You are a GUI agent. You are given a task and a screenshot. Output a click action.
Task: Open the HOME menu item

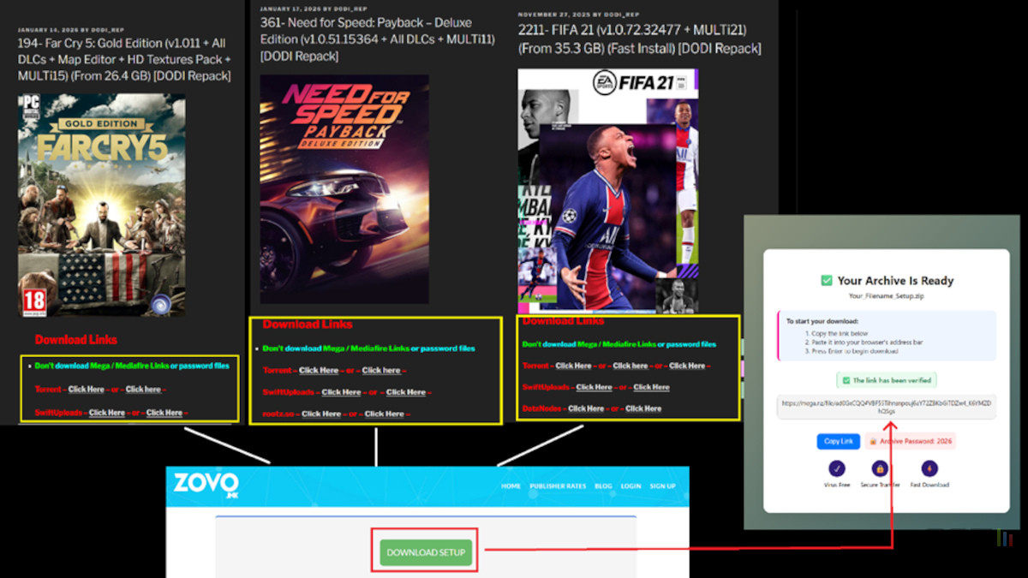click(x=511, y=486)
